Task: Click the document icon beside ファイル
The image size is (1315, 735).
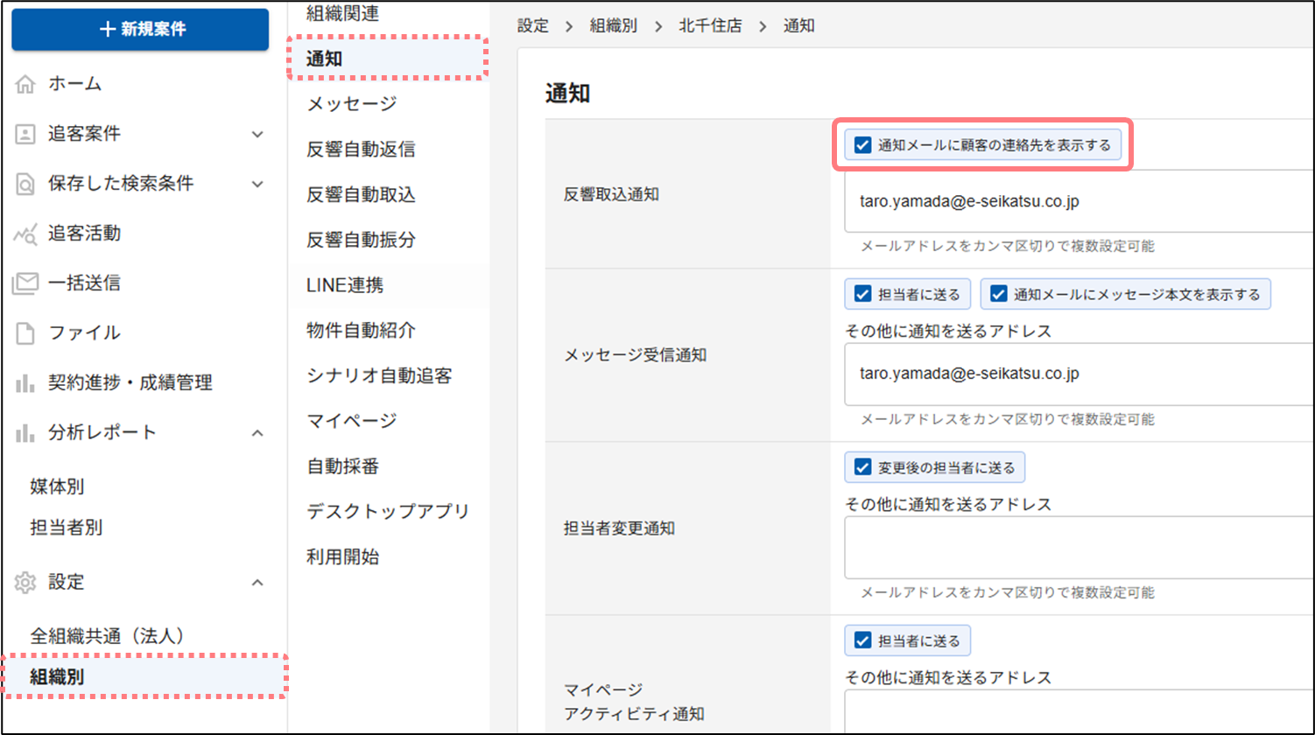Action: (x=25, y=332)
